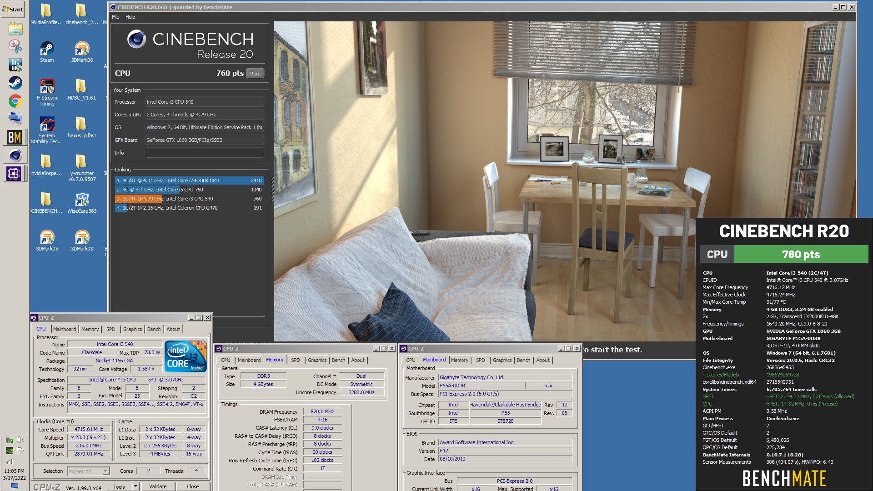Open Bench tab in left CPU-Z window
Screen dimensions: 873x491
click(x=154, y=329)
